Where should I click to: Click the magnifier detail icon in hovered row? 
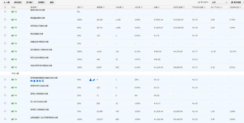(x=43, y=81)
